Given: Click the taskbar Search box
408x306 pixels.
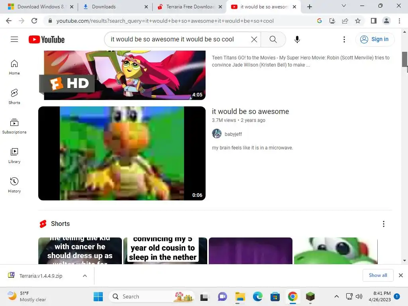Looking at the screenshot, I should tap(152, 296).
